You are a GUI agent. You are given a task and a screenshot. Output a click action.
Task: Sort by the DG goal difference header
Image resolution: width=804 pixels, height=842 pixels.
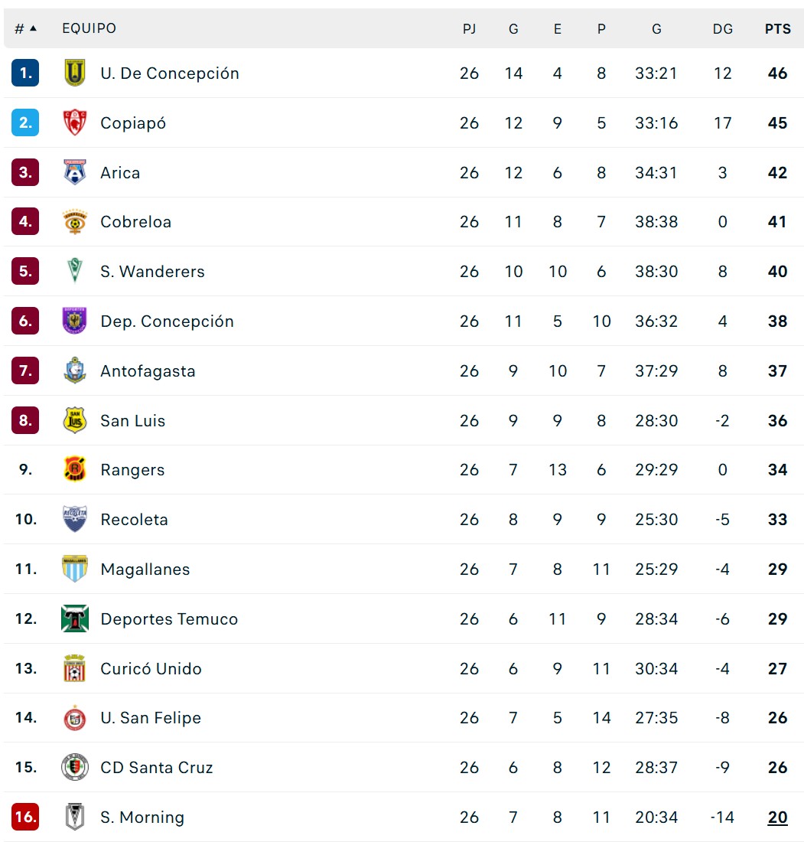point(722,29)
